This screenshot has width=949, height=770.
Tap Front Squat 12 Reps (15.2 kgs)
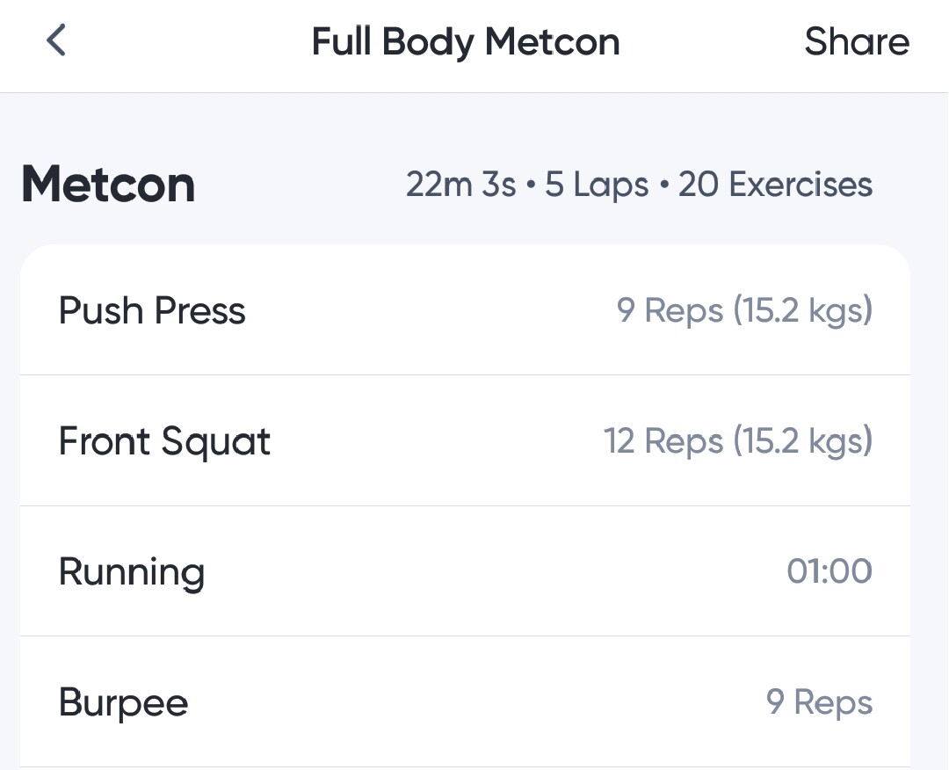(x=738, y=441)
